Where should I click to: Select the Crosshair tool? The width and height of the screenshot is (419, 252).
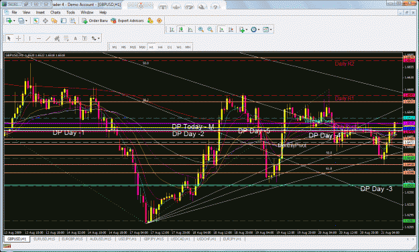(x=19, y=38)
